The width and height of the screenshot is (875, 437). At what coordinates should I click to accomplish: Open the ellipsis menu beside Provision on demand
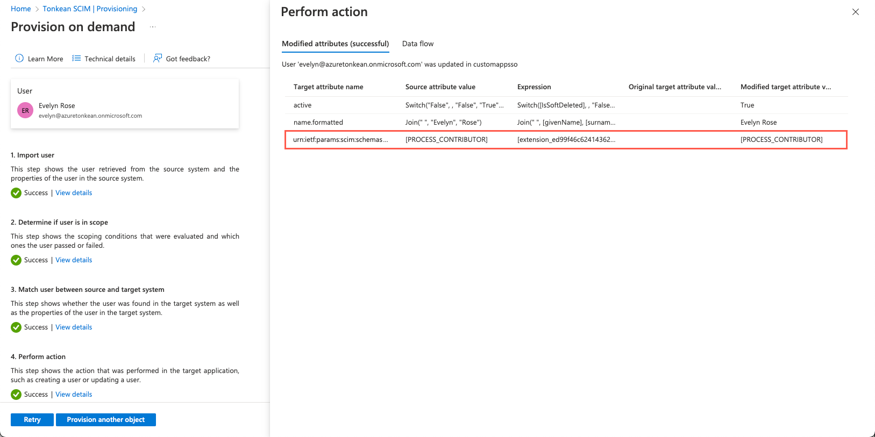click(153, 27)
